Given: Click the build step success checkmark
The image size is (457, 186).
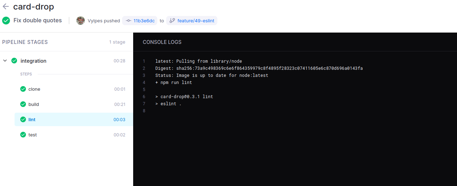Looking at the screenshot, I should click(x=23, y=104).
